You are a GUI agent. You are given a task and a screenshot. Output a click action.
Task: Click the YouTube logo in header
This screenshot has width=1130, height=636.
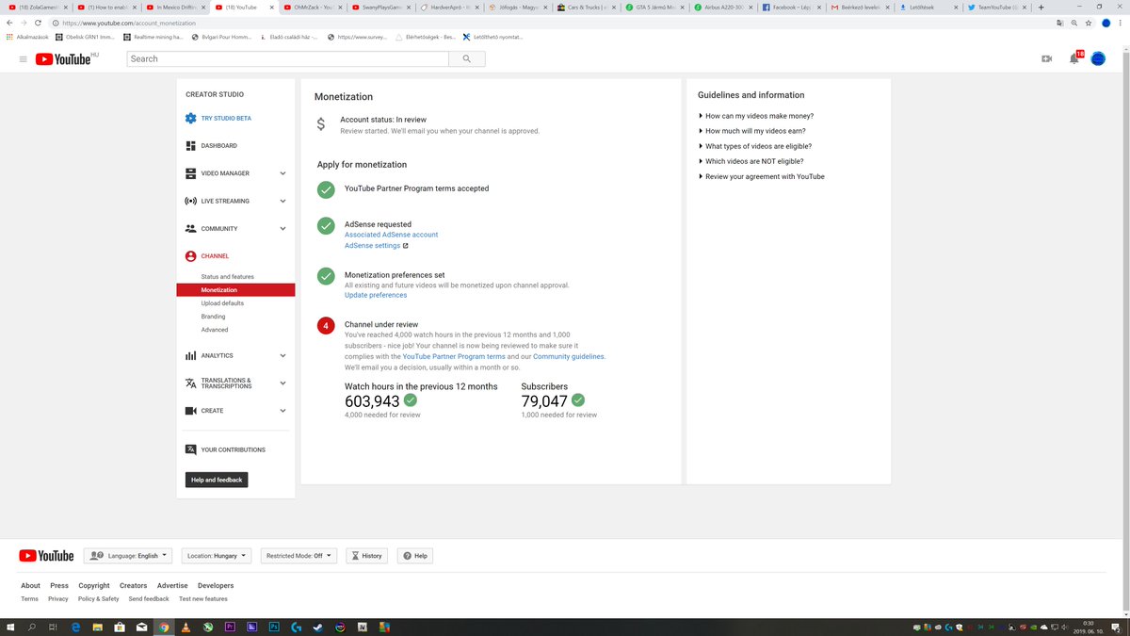tap(64, 59)
